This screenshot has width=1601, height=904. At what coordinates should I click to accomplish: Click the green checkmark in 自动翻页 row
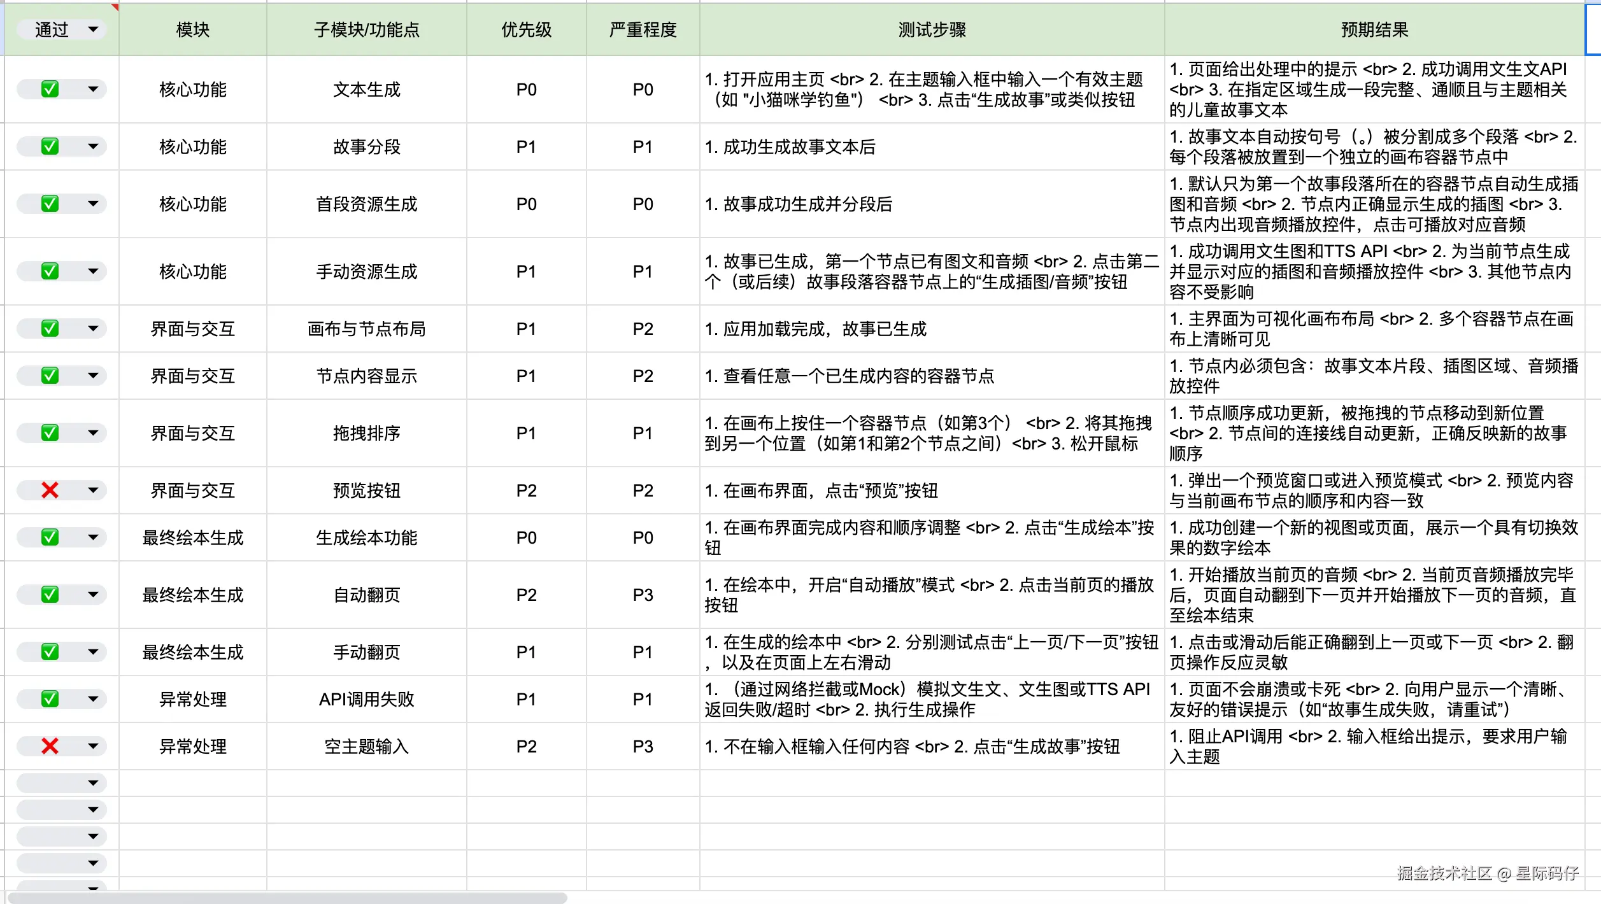[50, 595]
